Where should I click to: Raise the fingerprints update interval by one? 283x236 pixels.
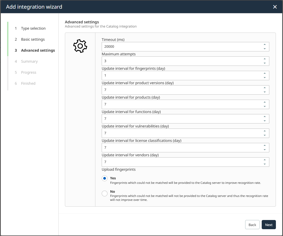pos(265,73)
